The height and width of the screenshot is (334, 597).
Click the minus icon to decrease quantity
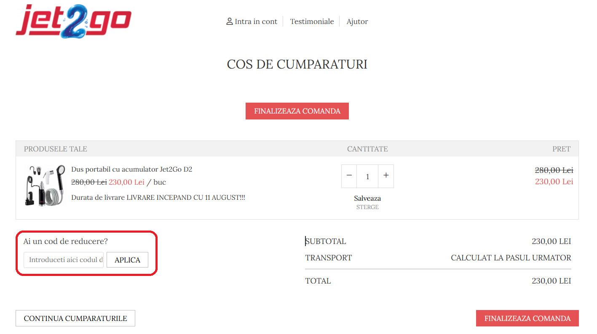point(349,176)
